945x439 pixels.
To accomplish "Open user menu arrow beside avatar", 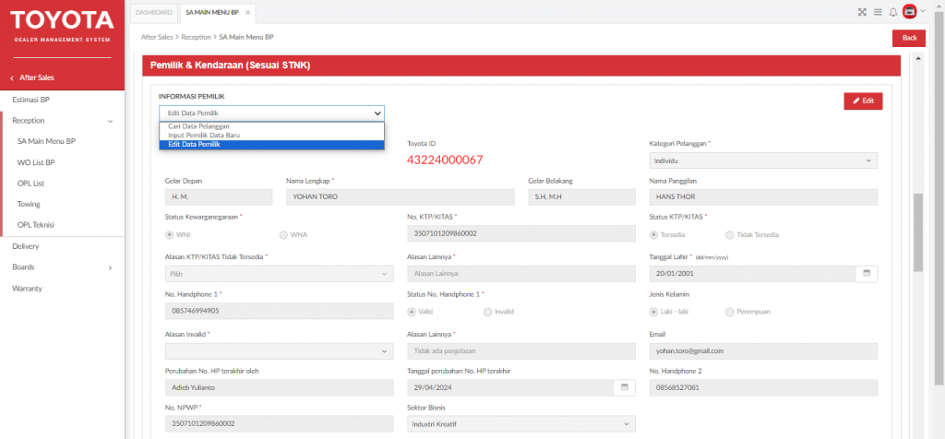I will [x=923, y=11].
